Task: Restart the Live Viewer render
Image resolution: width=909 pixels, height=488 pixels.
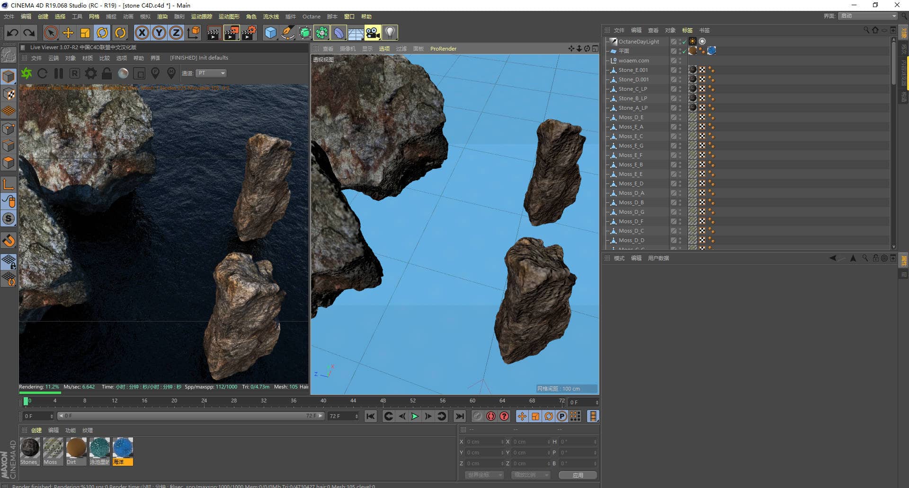Action: point(43,73)
